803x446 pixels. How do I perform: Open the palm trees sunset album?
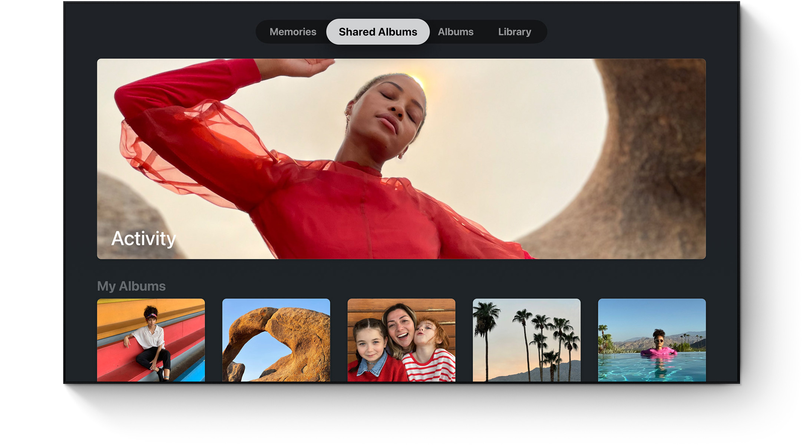(526, 340)
